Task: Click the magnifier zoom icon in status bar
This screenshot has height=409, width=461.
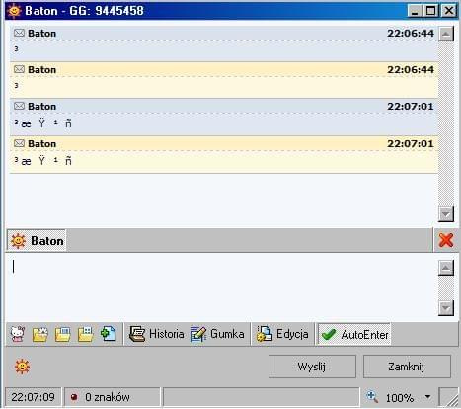Action: pyautogui.click(x=372, y=397)
